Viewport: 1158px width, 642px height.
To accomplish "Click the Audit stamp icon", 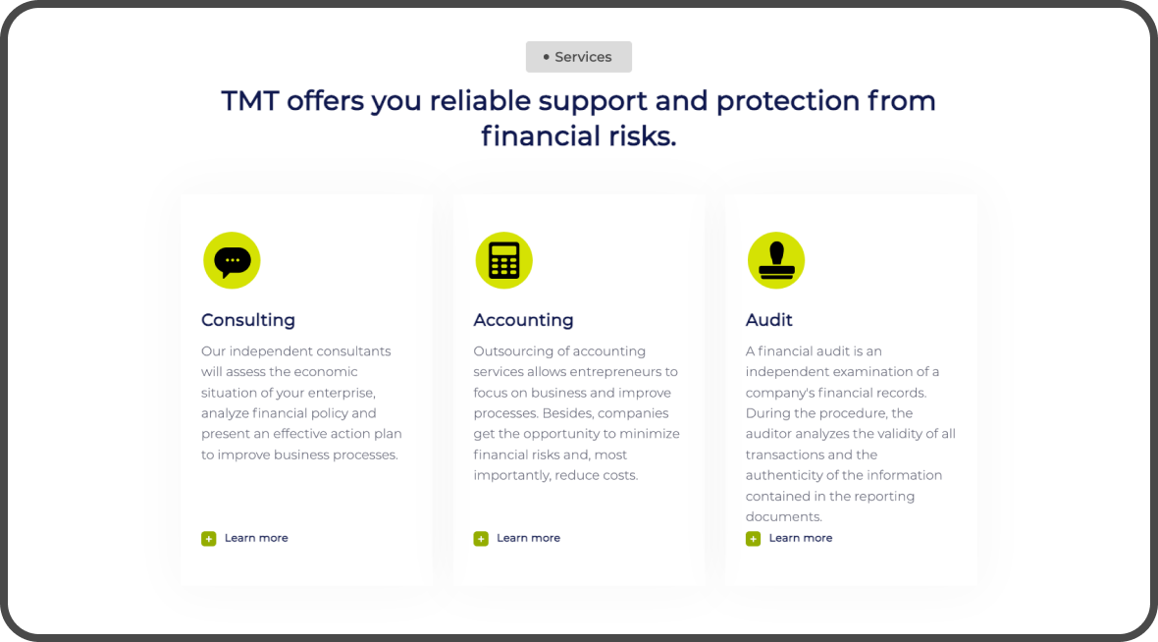I will pos(776,260).
